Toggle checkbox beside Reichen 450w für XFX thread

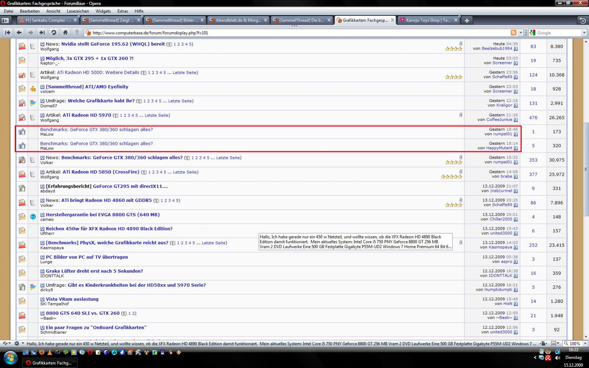pos(42,229)
